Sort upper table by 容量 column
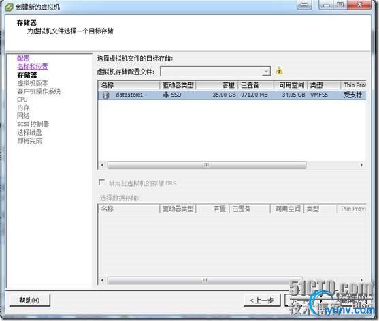This screenshot has height=321, width=379. point(217,85)
